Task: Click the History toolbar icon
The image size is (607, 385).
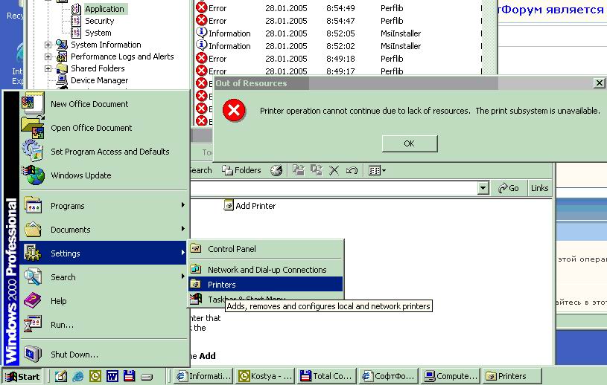Action: pyautogui.click(x=276, y=170)
